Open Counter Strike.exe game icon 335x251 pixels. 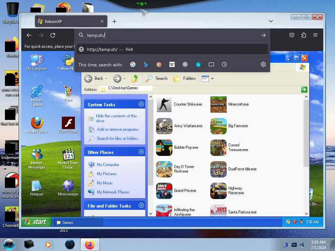click(164, 104)
